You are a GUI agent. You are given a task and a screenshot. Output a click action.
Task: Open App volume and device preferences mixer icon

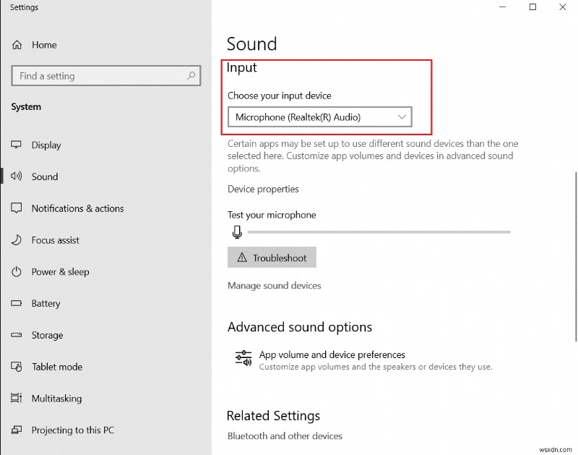coord(243,357)
